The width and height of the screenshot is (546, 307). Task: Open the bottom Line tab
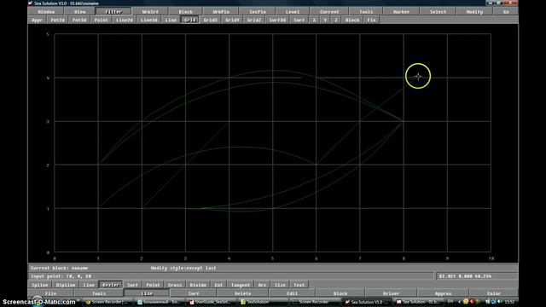[147, 293]
